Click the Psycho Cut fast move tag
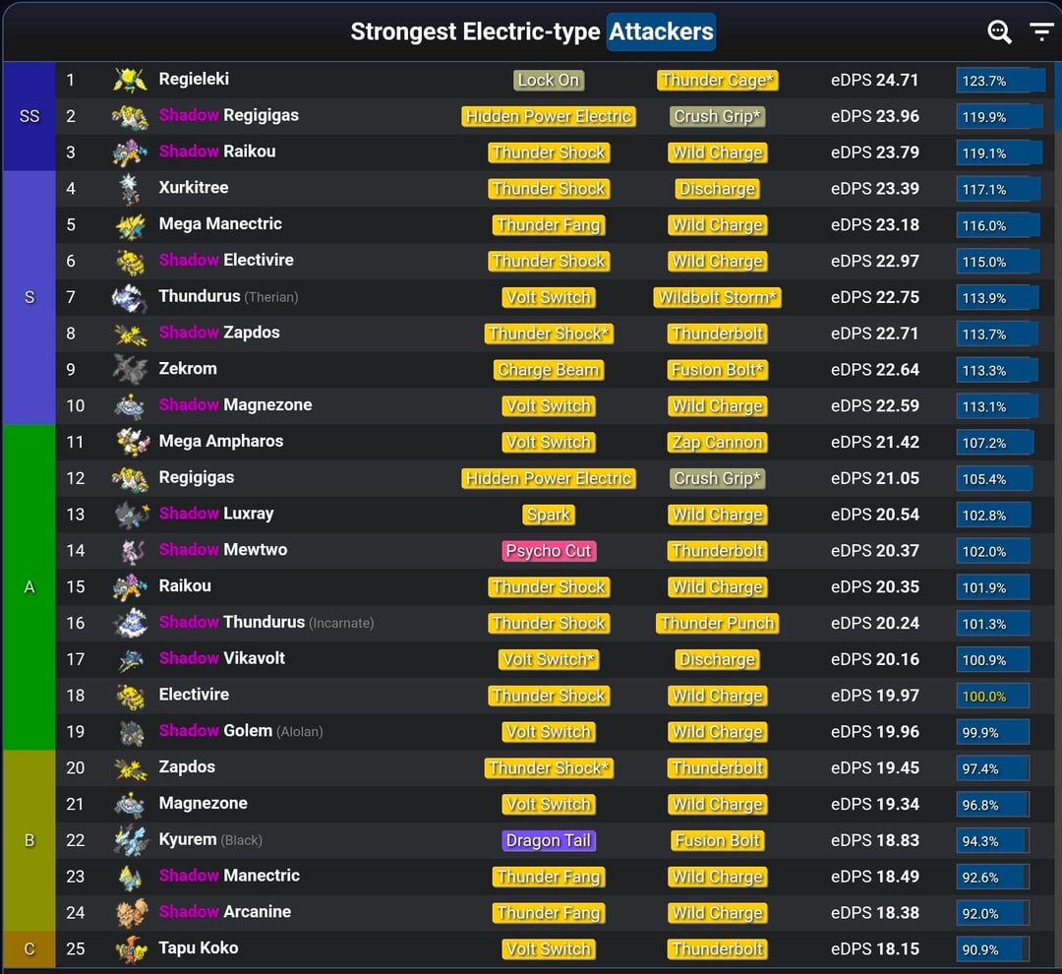 point(549,551)
